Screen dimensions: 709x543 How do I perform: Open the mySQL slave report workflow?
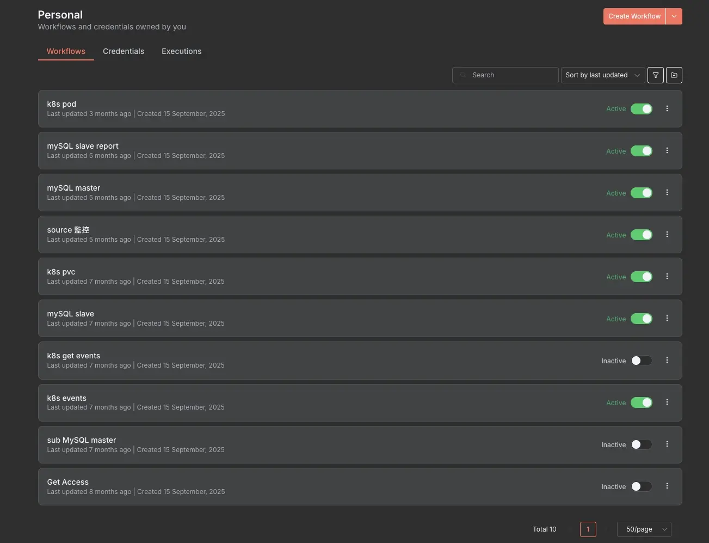pyautogui.click(x=83, y=146)
